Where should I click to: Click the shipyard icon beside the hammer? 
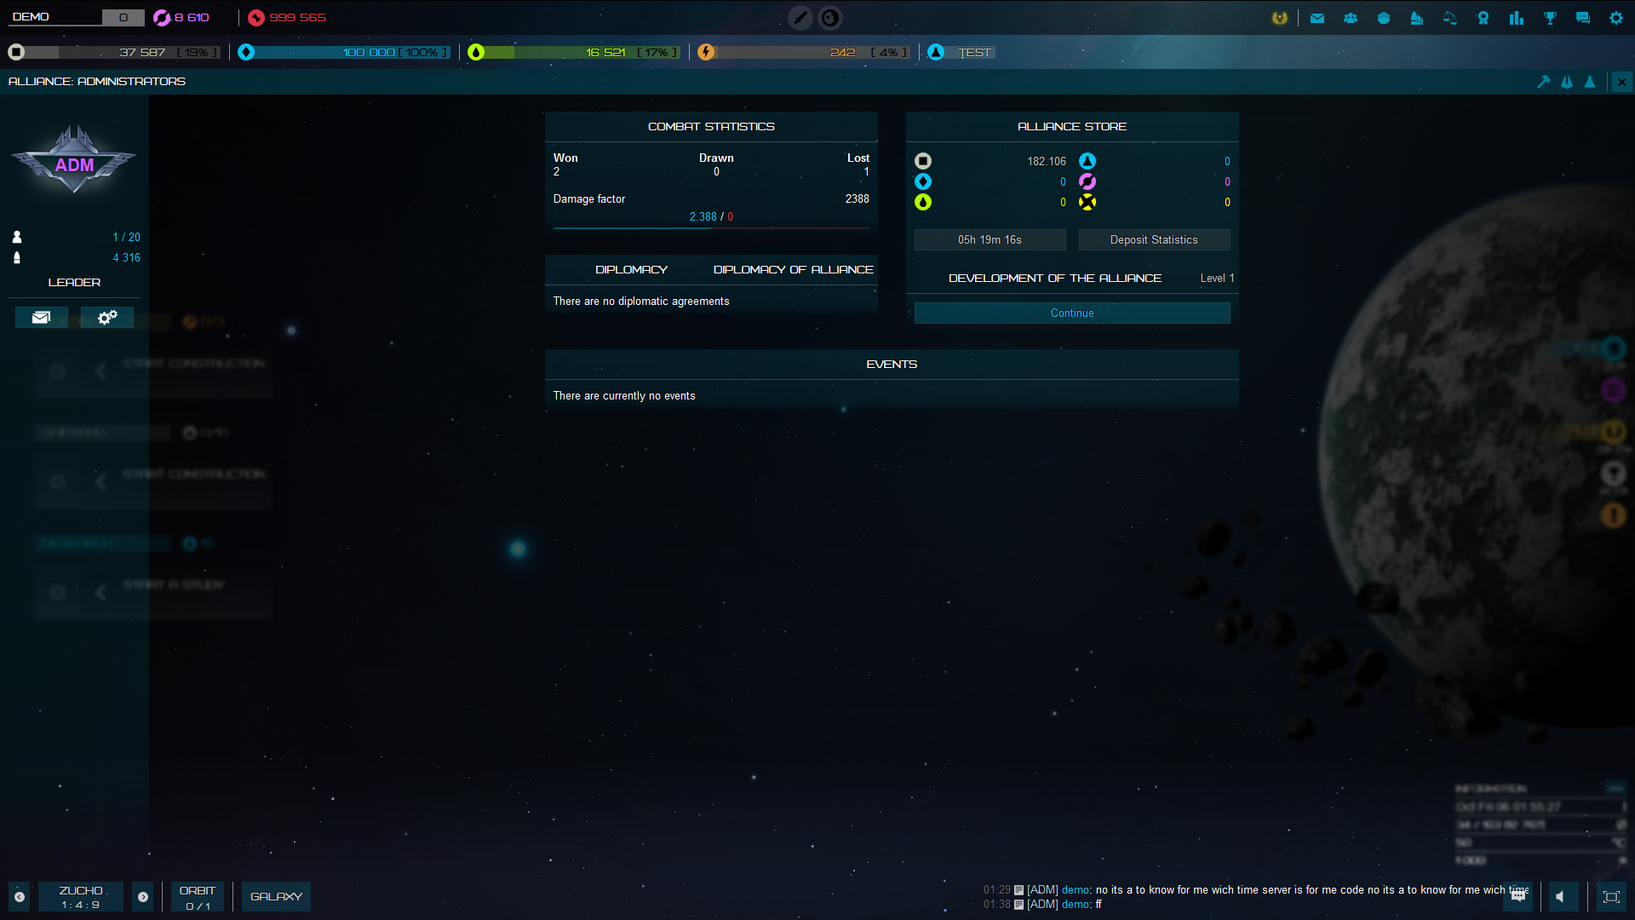tap(1567, 82)
